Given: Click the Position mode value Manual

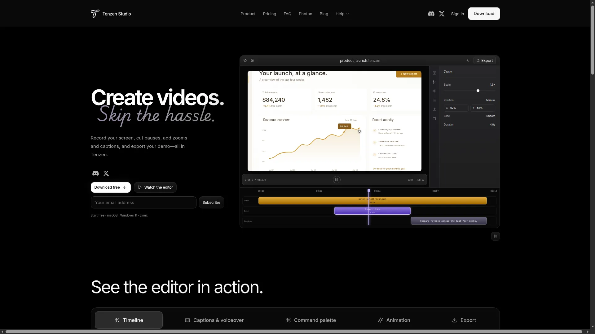Looking at the screenshot, I should (x=491, y=100).
